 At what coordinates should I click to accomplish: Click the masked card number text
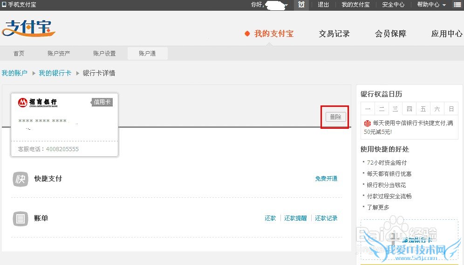(x=42, y=121)
